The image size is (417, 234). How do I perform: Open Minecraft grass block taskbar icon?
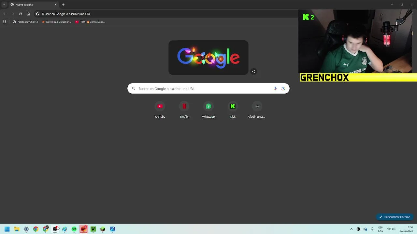(103, 229)
